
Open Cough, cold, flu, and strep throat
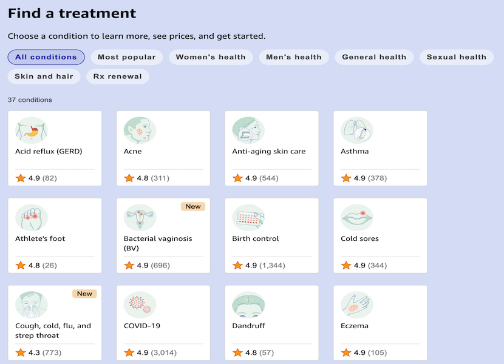coord(53,330)
